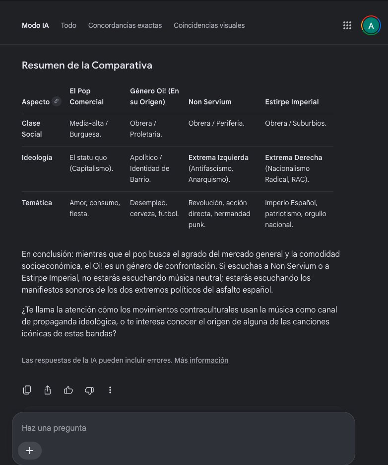Give thumbs up to the response
Viewport: 388px width, 465px height.
[68, 390]
